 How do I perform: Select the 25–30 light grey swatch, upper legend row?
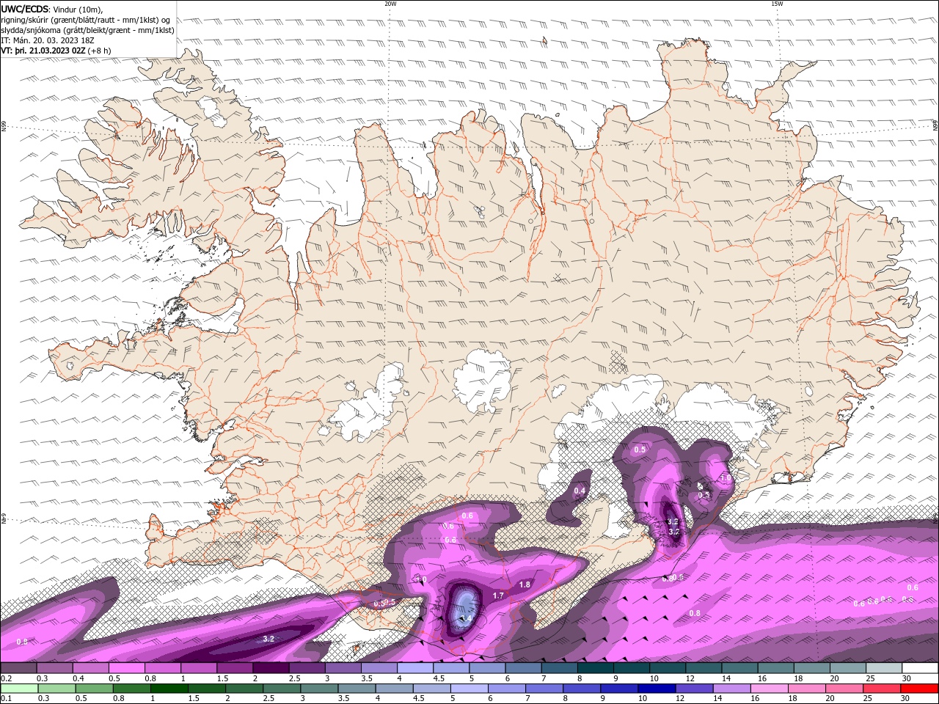coord(884,668)
